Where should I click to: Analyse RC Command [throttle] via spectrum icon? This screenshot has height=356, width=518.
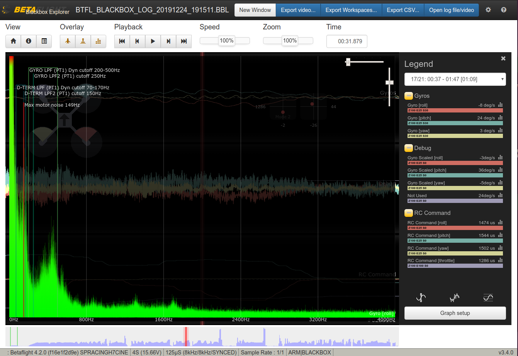tap(501, 260)
